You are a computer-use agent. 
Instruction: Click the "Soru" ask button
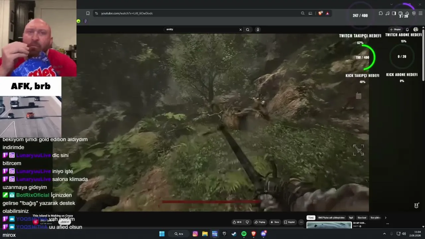click(275, 222)
